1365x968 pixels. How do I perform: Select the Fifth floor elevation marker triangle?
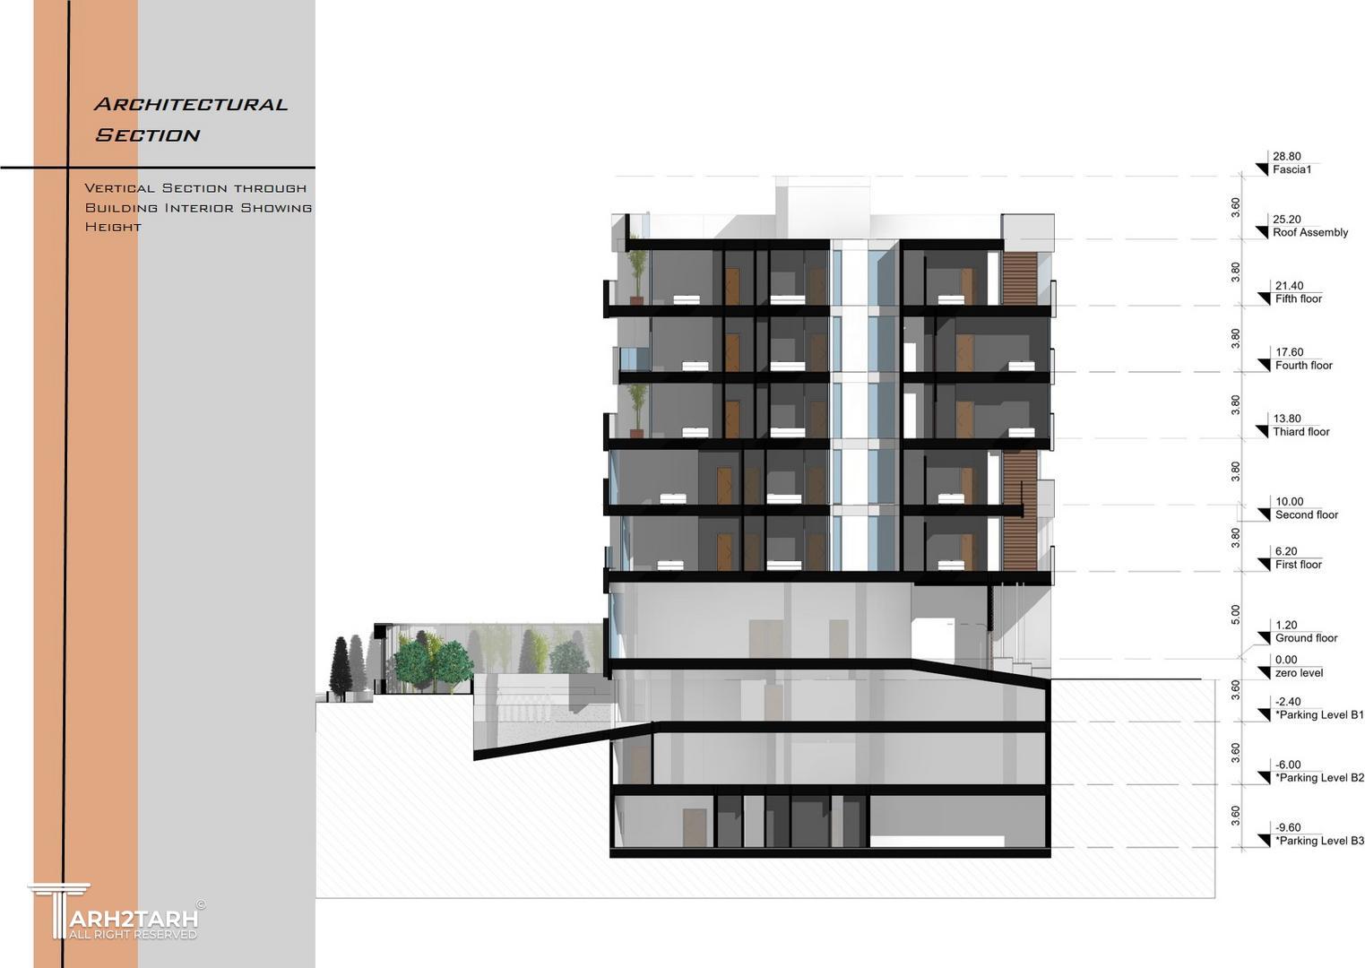pos(1264,298)
